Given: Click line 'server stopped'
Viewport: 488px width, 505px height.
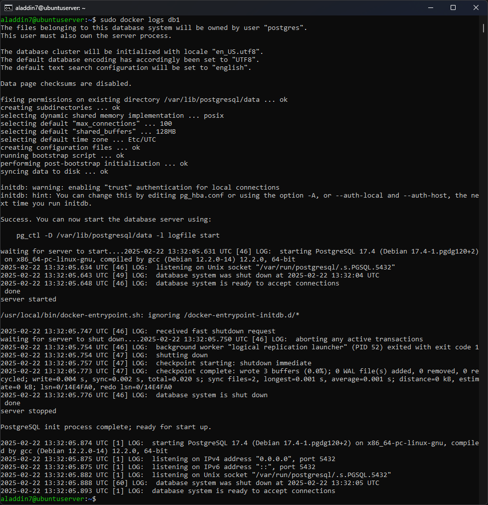Looking at the screenshot, I should pos(28,411).
